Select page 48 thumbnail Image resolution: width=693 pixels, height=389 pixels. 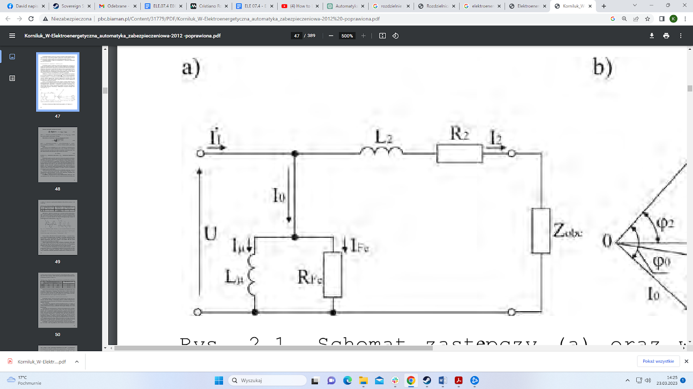coord(58,155)
